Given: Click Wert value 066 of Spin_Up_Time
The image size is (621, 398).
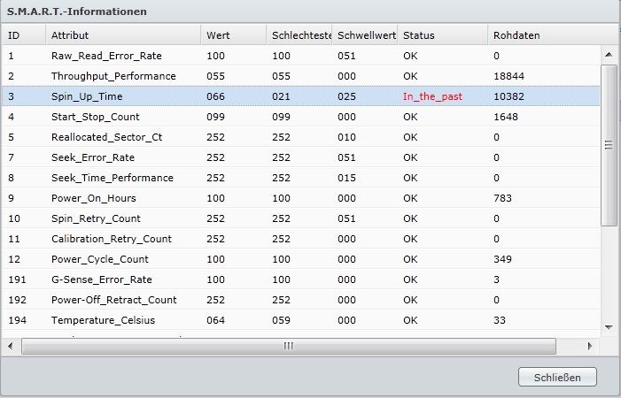Looking at the screenshot, I should point(215,96).
